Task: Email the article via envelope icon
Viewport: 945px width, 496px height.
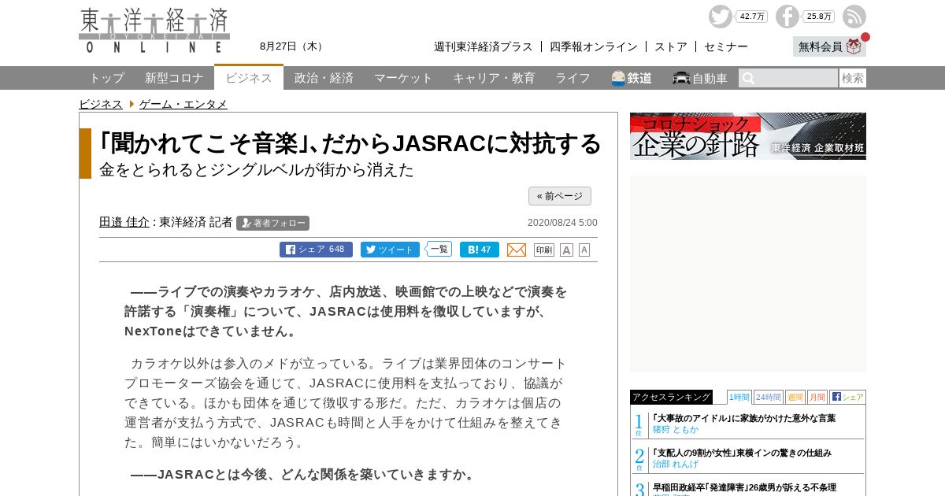Action: [x=517, y=250]
